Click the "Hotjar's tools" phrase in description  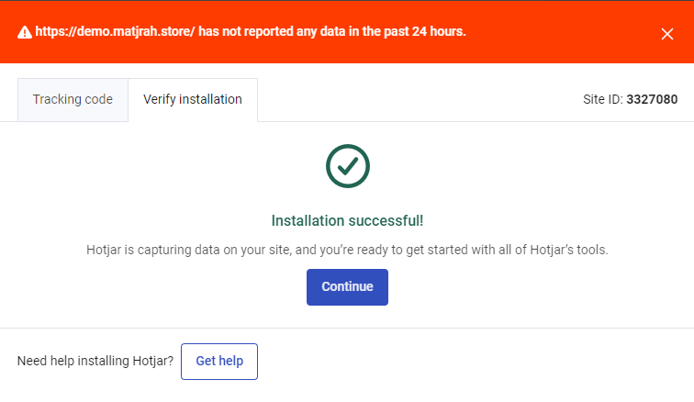(569, 250)
